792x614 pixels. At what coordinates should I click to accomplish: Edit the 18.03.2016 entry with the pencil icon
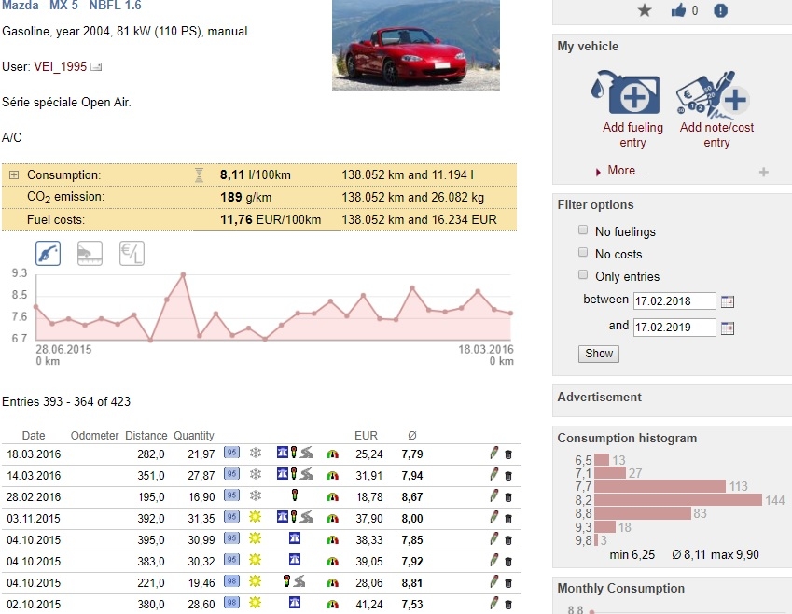494,453
